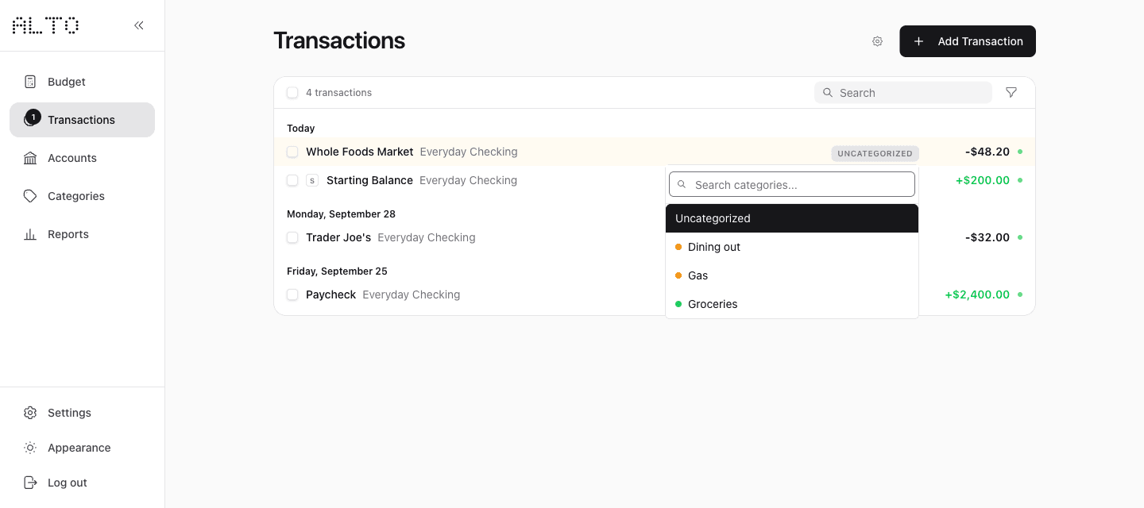Image resolution: width=1144 pixels, height=508 pixels.
Task: Click the orange dot beside Dining out
Action: (678, 247)
